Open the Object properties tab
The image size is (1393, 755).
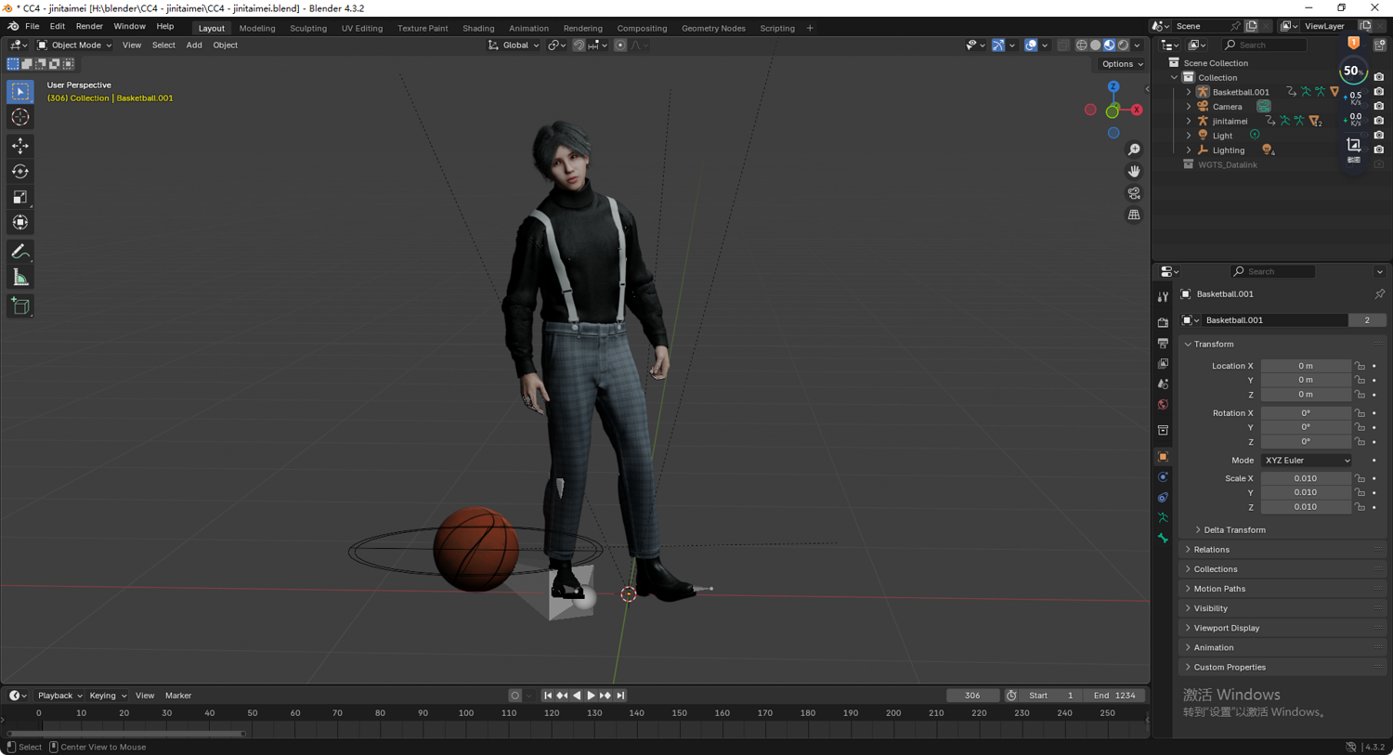[1163, 457]
